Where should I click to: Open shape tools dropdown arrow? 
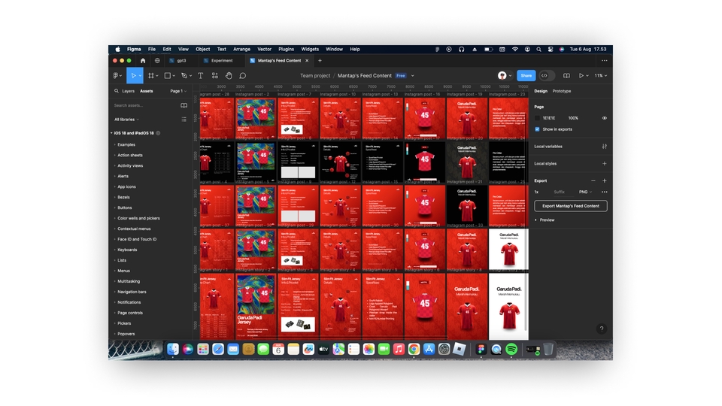click(174, 76)
